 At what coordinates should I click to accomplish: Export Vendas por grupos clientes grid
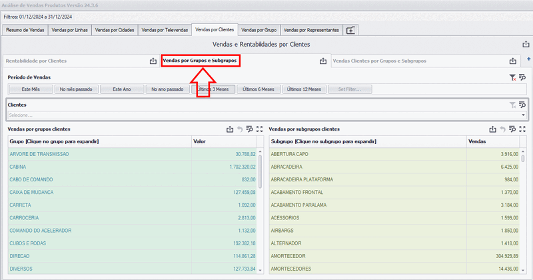tap(230, 129)
